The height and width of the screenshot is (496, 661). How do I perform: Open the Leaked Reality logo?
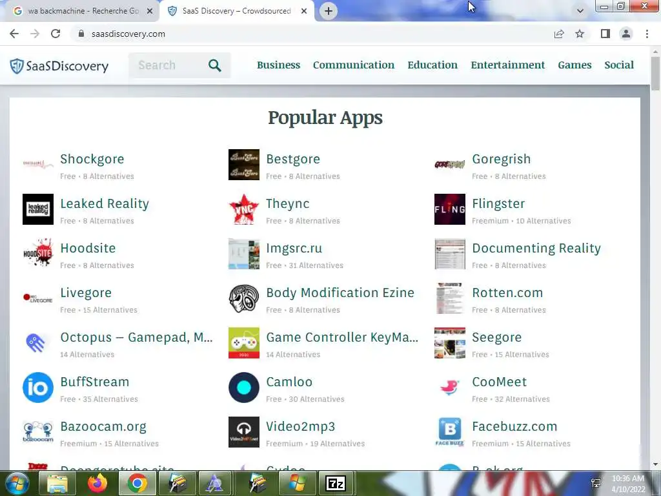(x=38, y=209)
